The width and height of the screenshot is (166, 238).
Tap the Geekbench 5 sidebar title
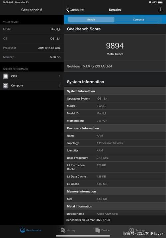click(32, 10)
